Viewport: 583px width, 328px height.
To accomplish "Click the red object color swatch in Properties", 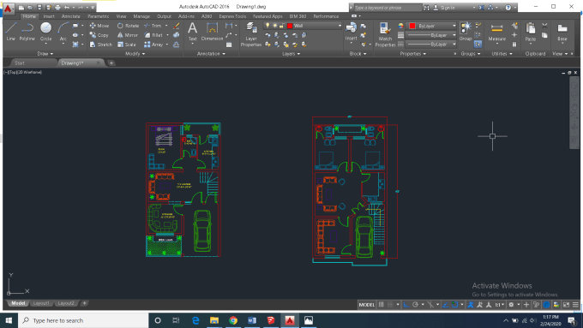I will [412, 26].
